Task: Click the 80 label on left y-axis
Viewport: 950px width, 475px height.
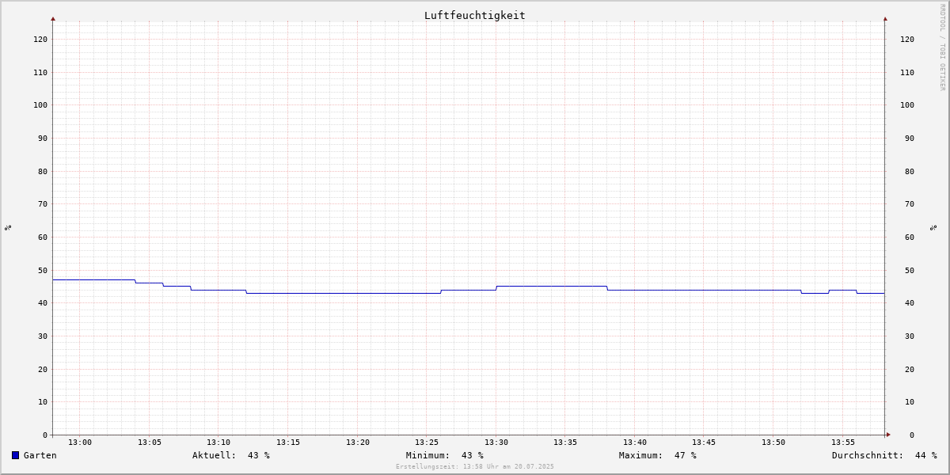Action: tap(43, 171)
